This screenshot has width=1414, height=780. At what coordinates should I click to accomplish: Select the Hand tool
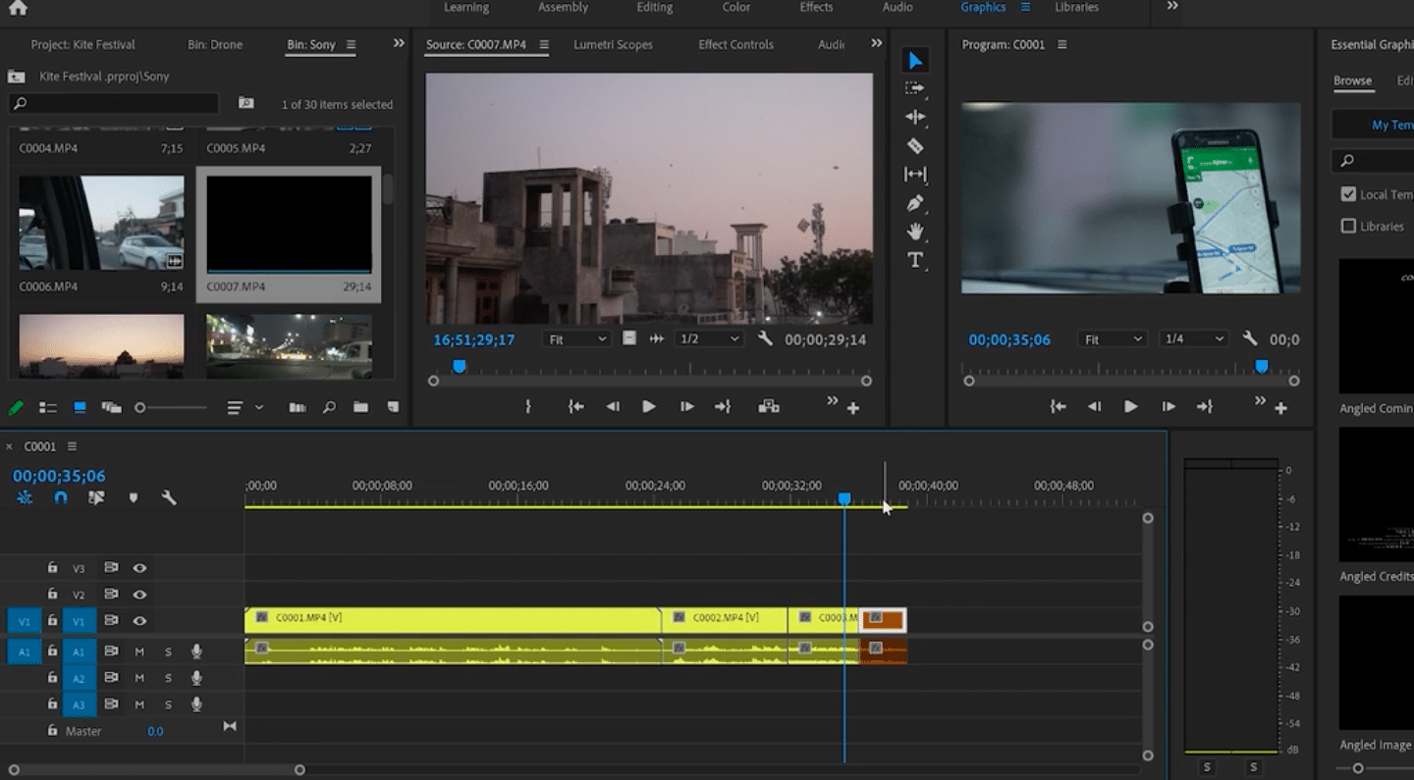(x=915, y=232)
